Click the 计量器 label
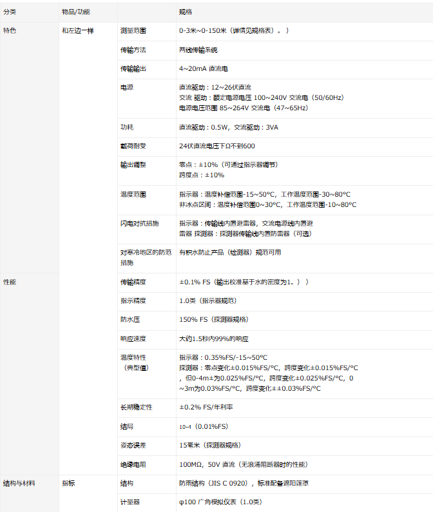The width and height of the screenshot is (433, 512). (130, 502)
